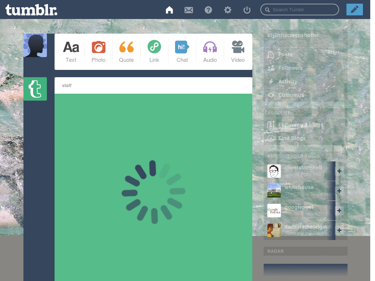Click the Tumblr logo
Image resolution: width=375 pixels, height=281 pixels.
pos(31,10)
